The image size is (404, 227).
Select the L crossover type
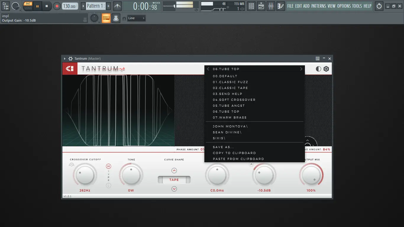[109, 186]
